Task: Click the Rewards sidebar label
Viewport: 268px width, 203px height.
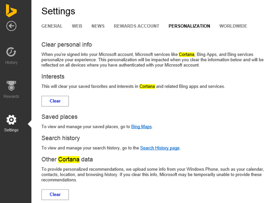Action: coord(11,96)
